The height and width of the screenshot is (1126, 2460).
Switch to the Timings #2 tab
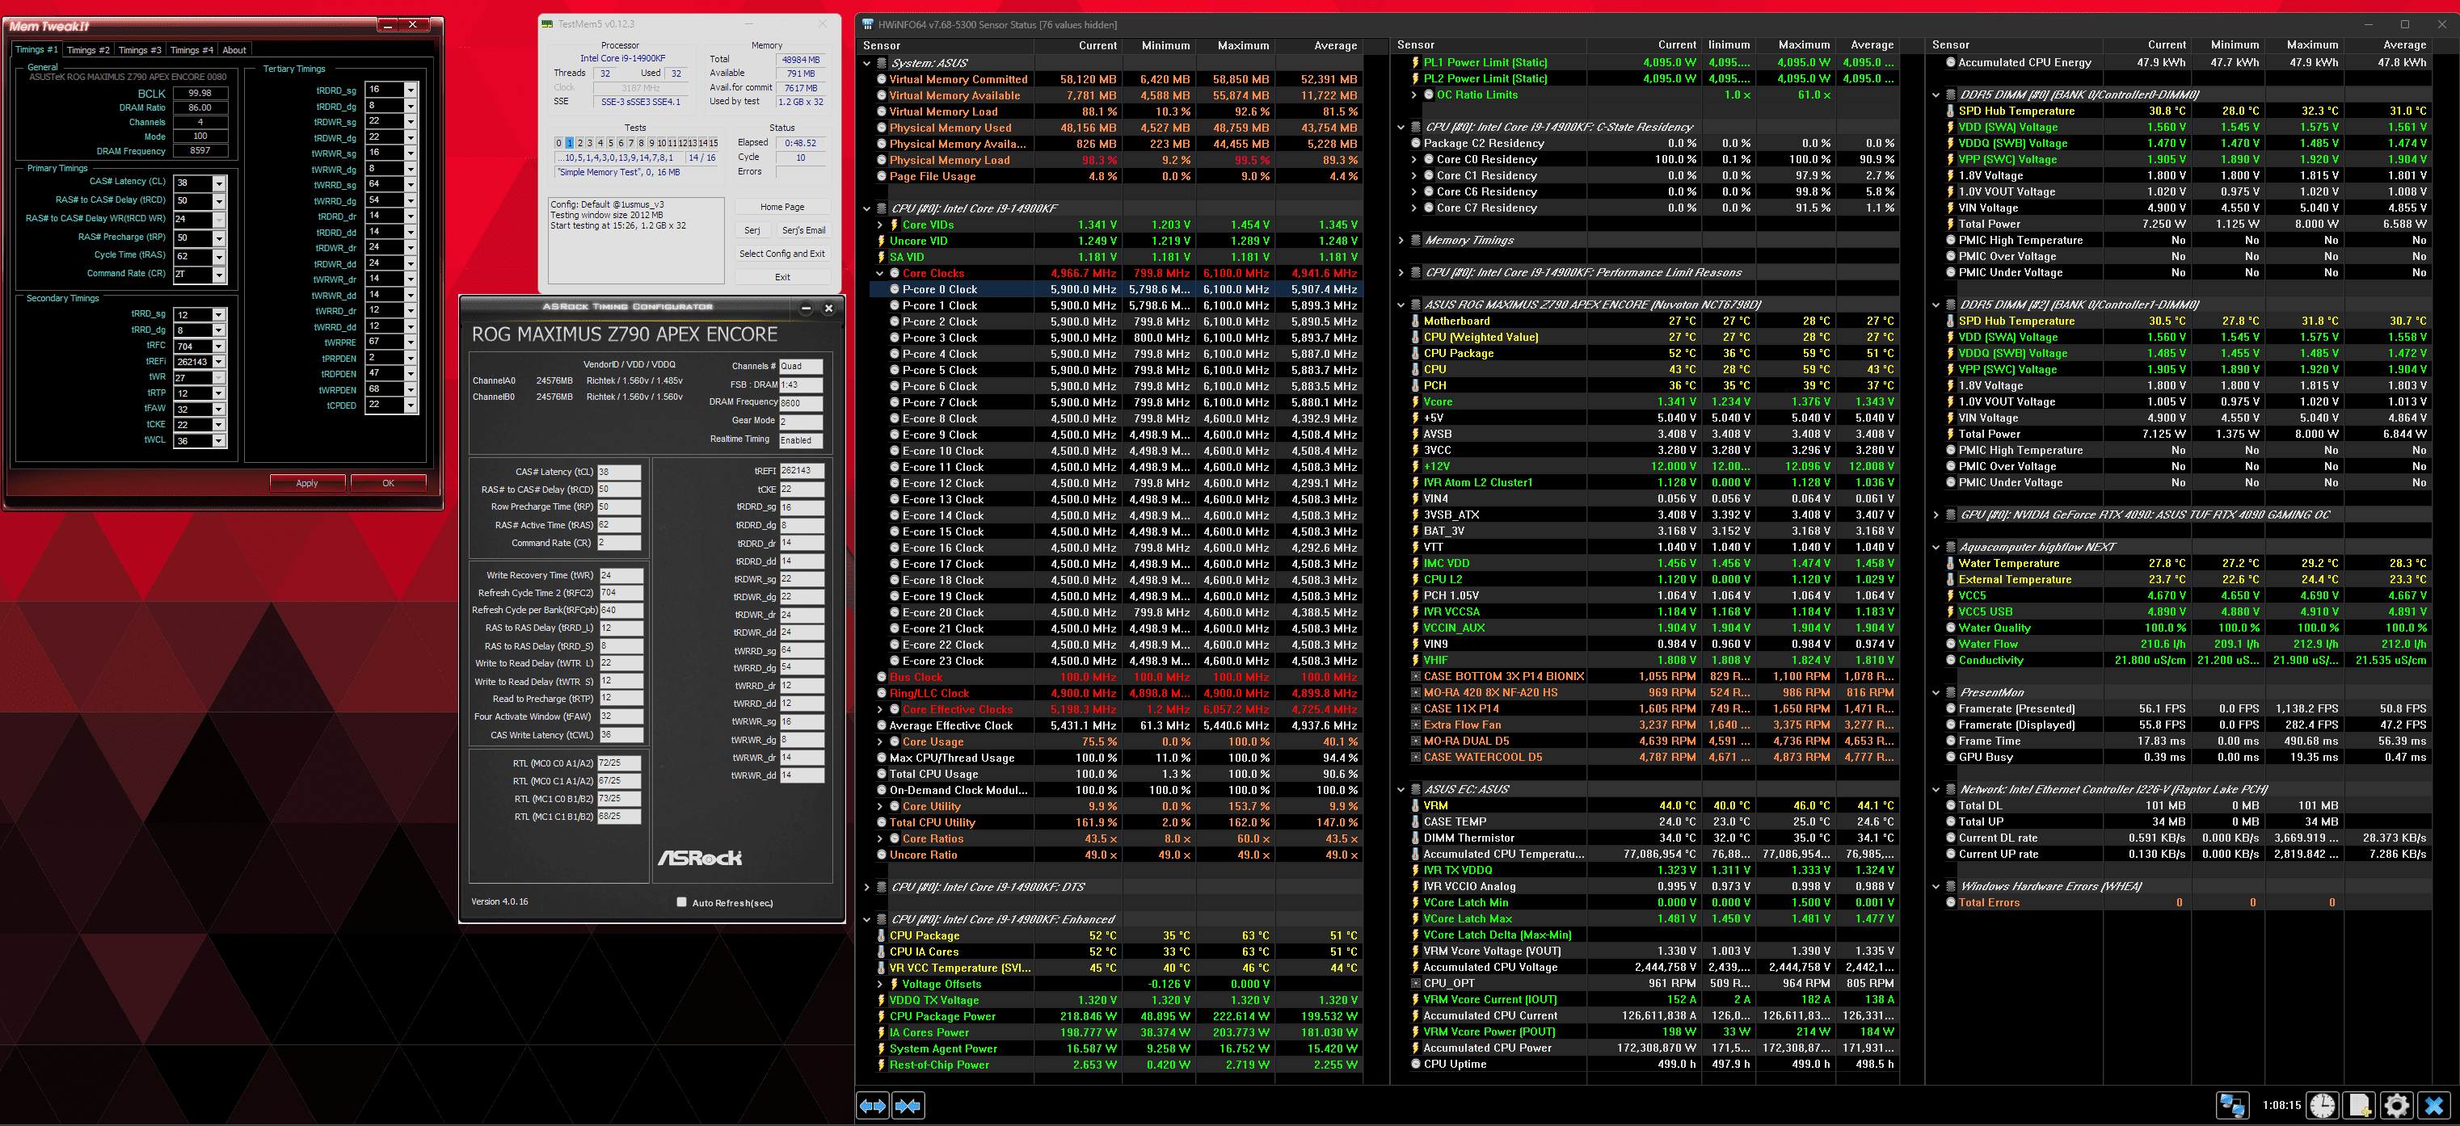tap(88, 49)
